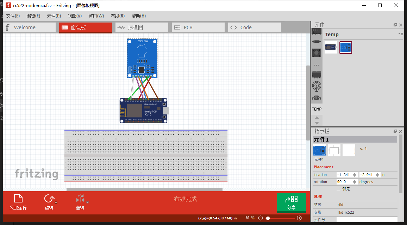The height and width of the screenshot is (225, 407).
Task: Open the resistor parts bin in the sidebar
Action: [317, 42]
